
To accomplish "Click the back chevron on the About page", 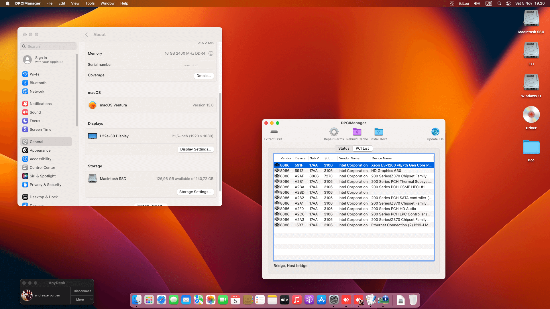I will (87, 34).
